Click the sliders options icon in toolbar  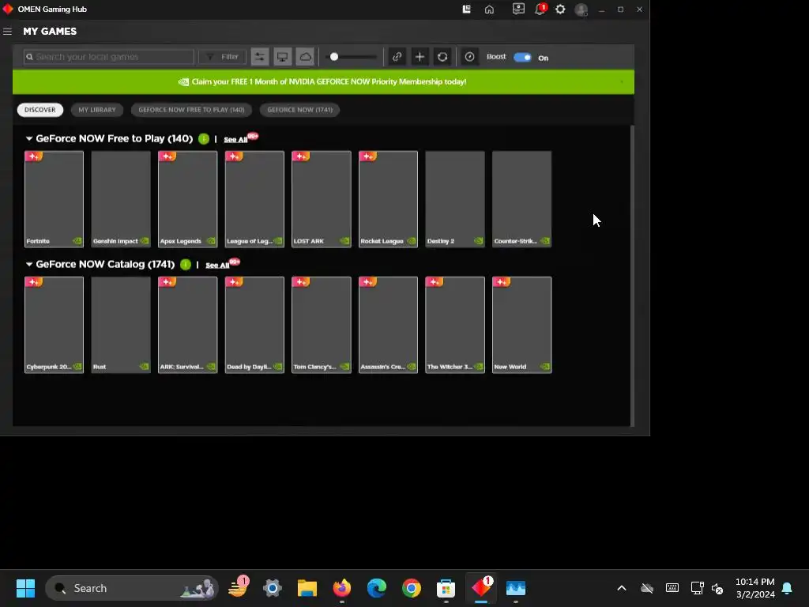(x=260, y=57)
